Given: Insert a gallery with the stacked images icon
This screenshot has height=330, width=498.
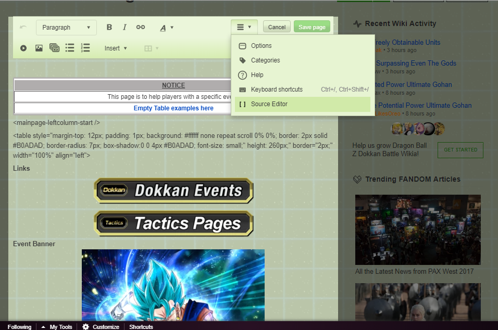Looking at the screenshot, I should tap(54, 48).
